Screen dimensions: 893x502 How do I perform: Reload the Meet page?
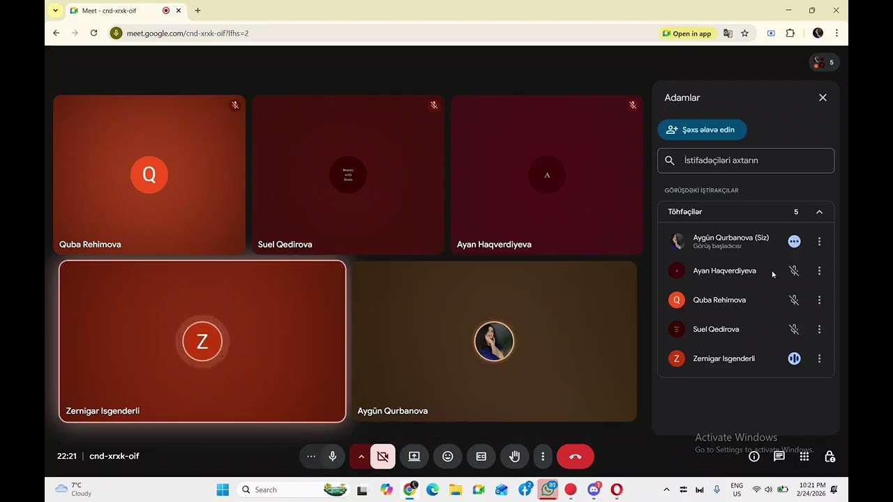pos(93,33)
